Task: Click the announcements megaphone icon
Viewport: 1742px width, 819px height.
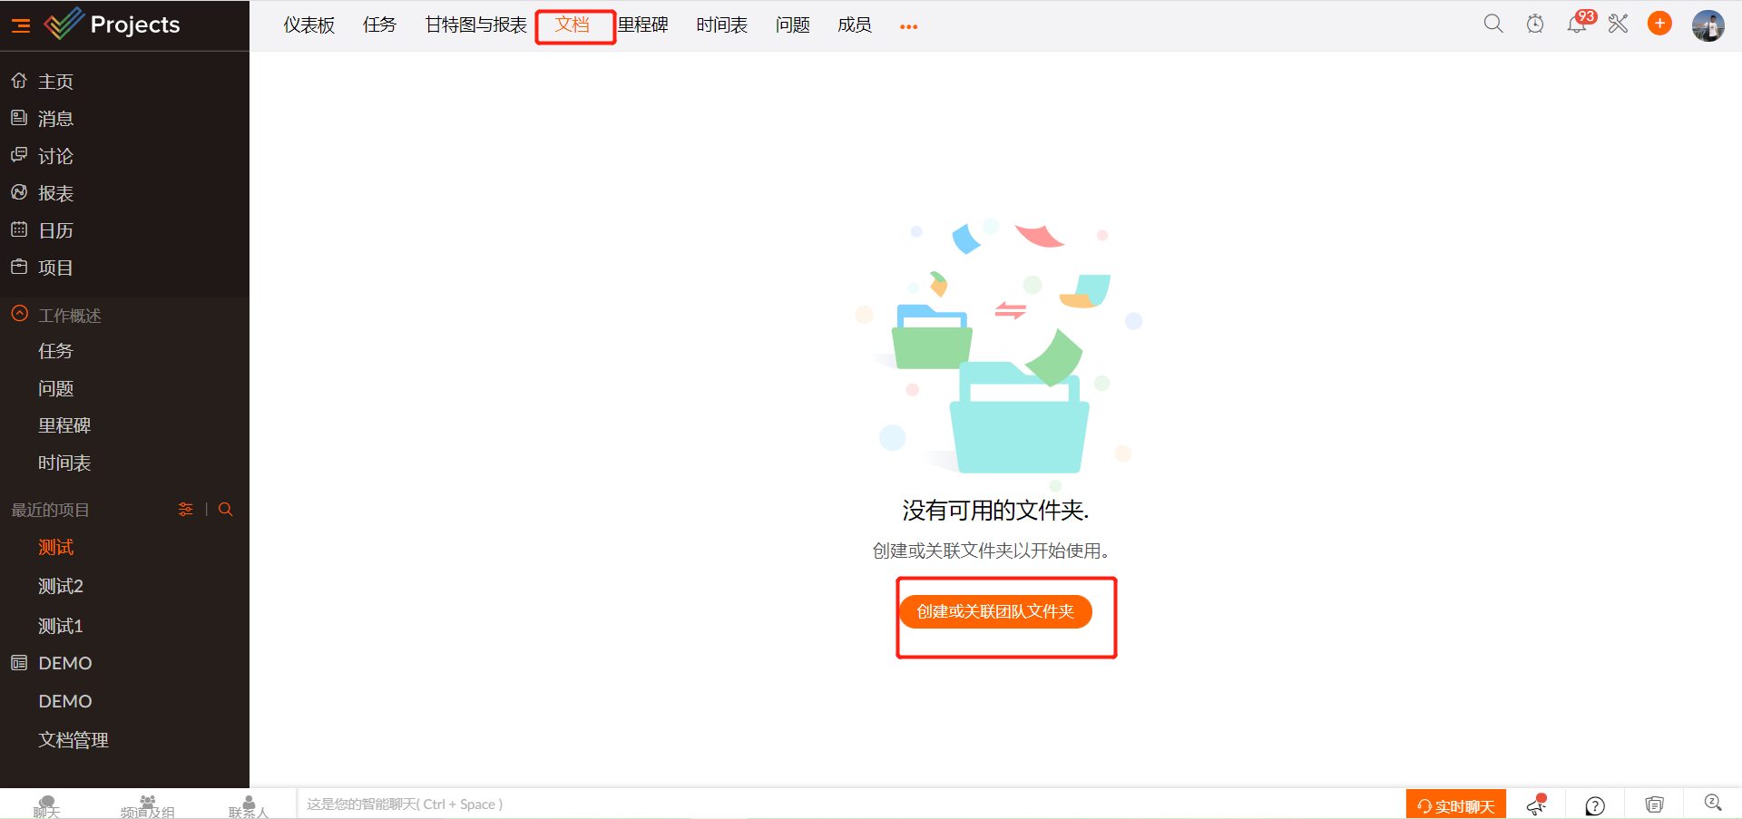Action: click(x=1536, y=804)
